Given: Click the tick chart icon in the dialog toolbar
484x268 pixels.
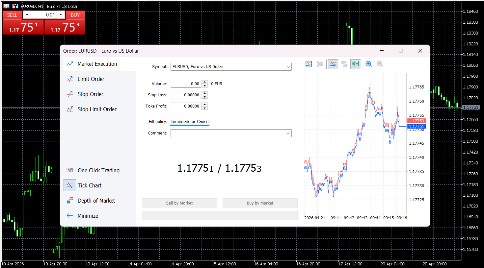Looking at the screenshot, I should [309, 64].
